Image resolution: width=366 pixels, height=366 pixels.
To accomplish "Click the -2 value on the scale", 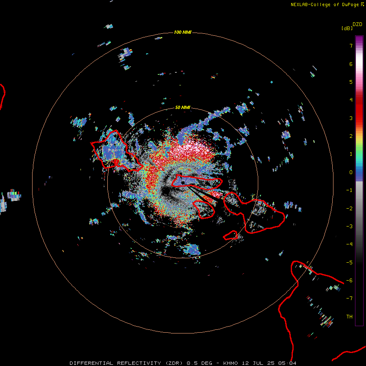I will coord(349,209).
